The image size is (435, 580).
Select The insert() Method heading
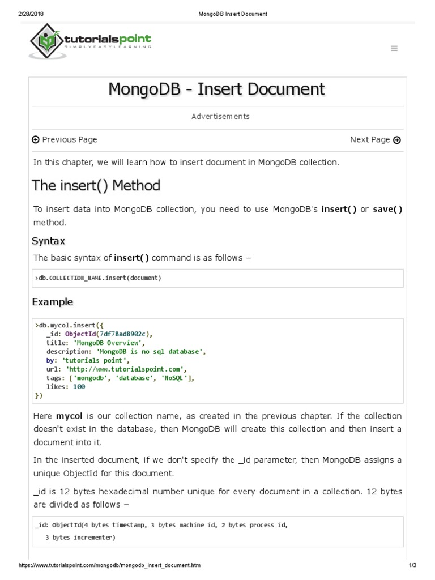pyautogui.click(x=96, y=186)
